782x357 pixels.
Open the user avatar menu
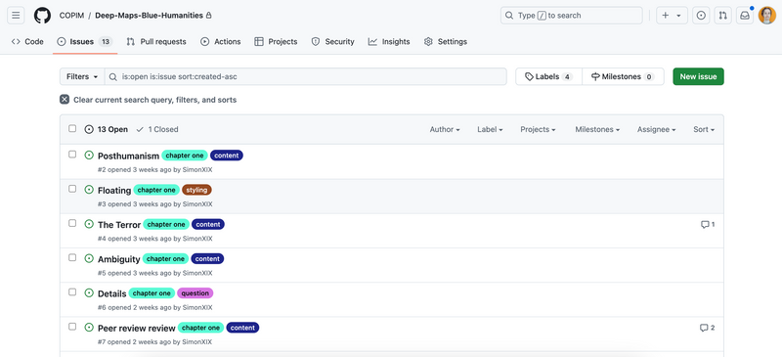(x=766, y=16)
